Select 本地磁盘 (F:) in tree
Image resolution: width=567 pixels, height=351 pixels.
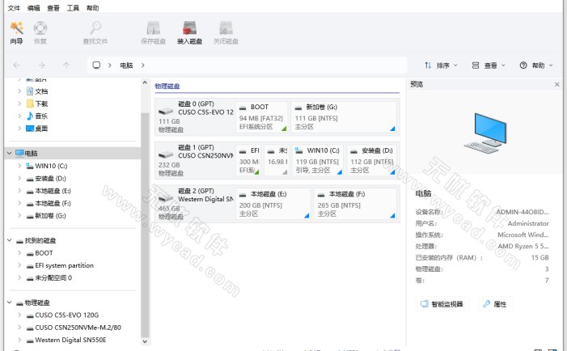coord(49,203)
